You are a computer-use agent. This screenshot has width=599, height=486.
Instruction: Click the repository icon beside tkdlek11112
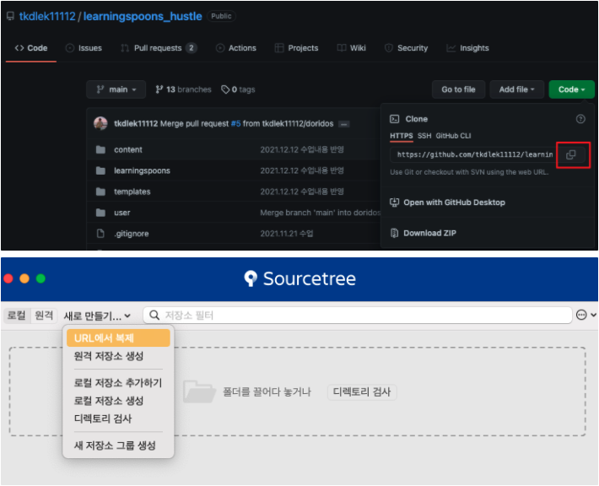[11, 16]
